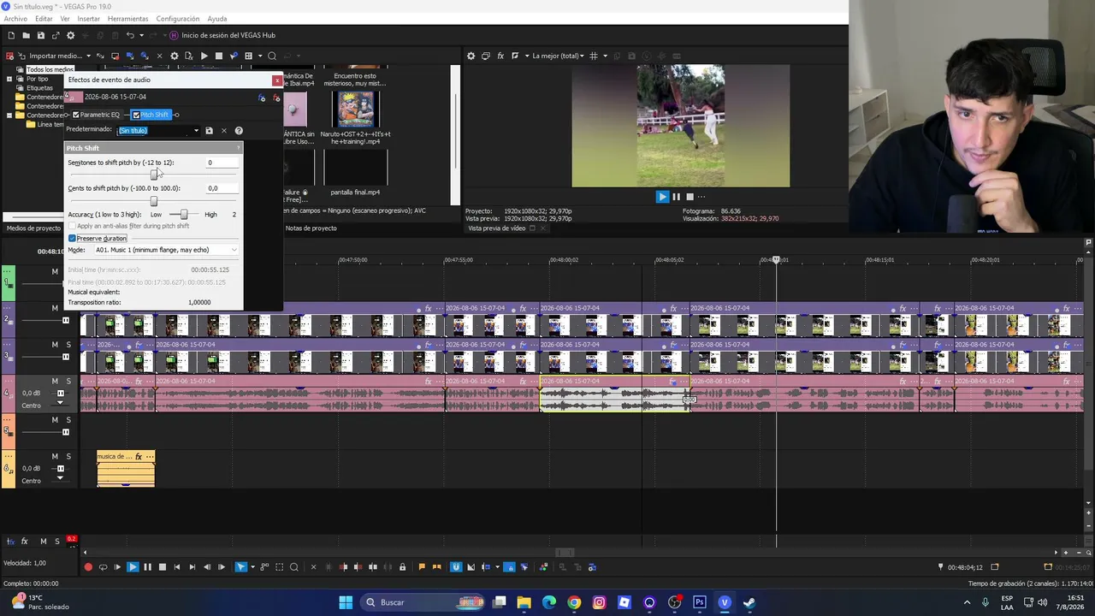This screenshot has height=616, width=1095.
Task: Start preview in the Project Media toolbar
Action: coord(204,56)
